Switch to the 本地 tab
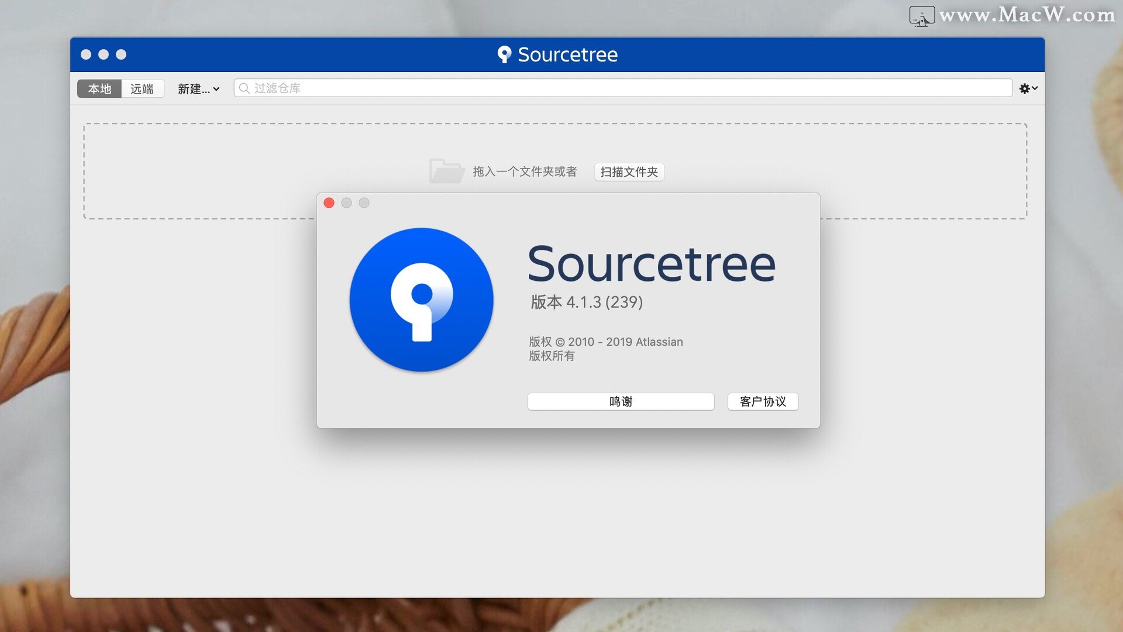This screenshot has height=632, width=1123. click(99, 89)
